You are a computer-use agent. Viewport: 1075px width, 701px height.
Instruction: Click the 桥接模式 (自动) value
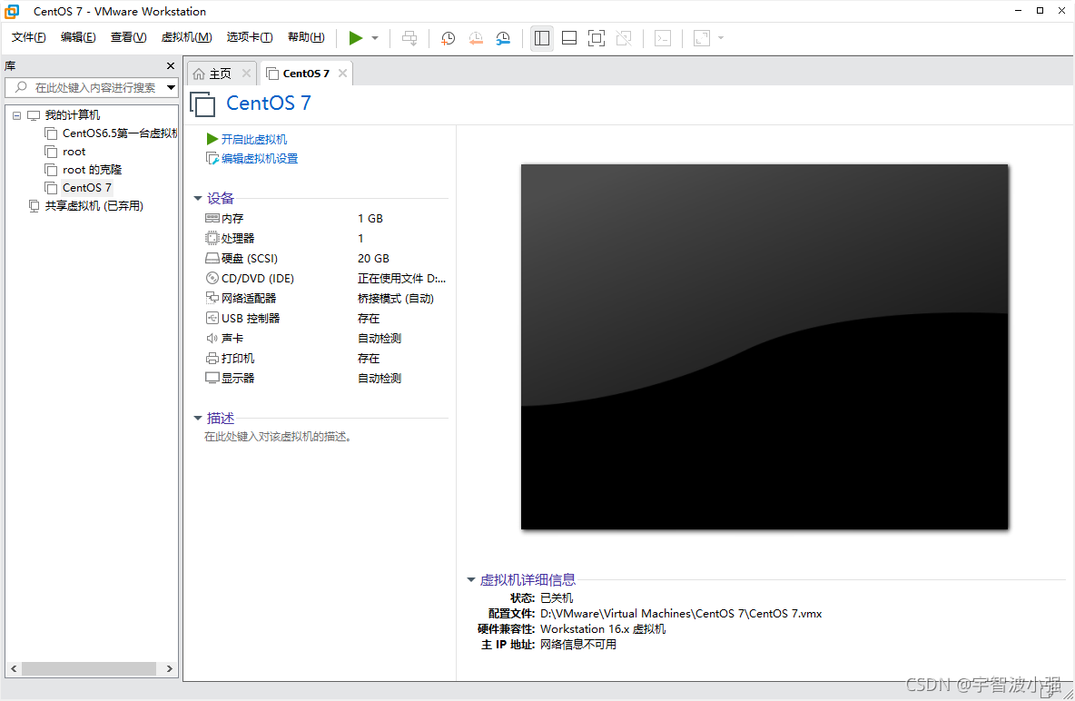pyautogui.click(x=396, y=299)
